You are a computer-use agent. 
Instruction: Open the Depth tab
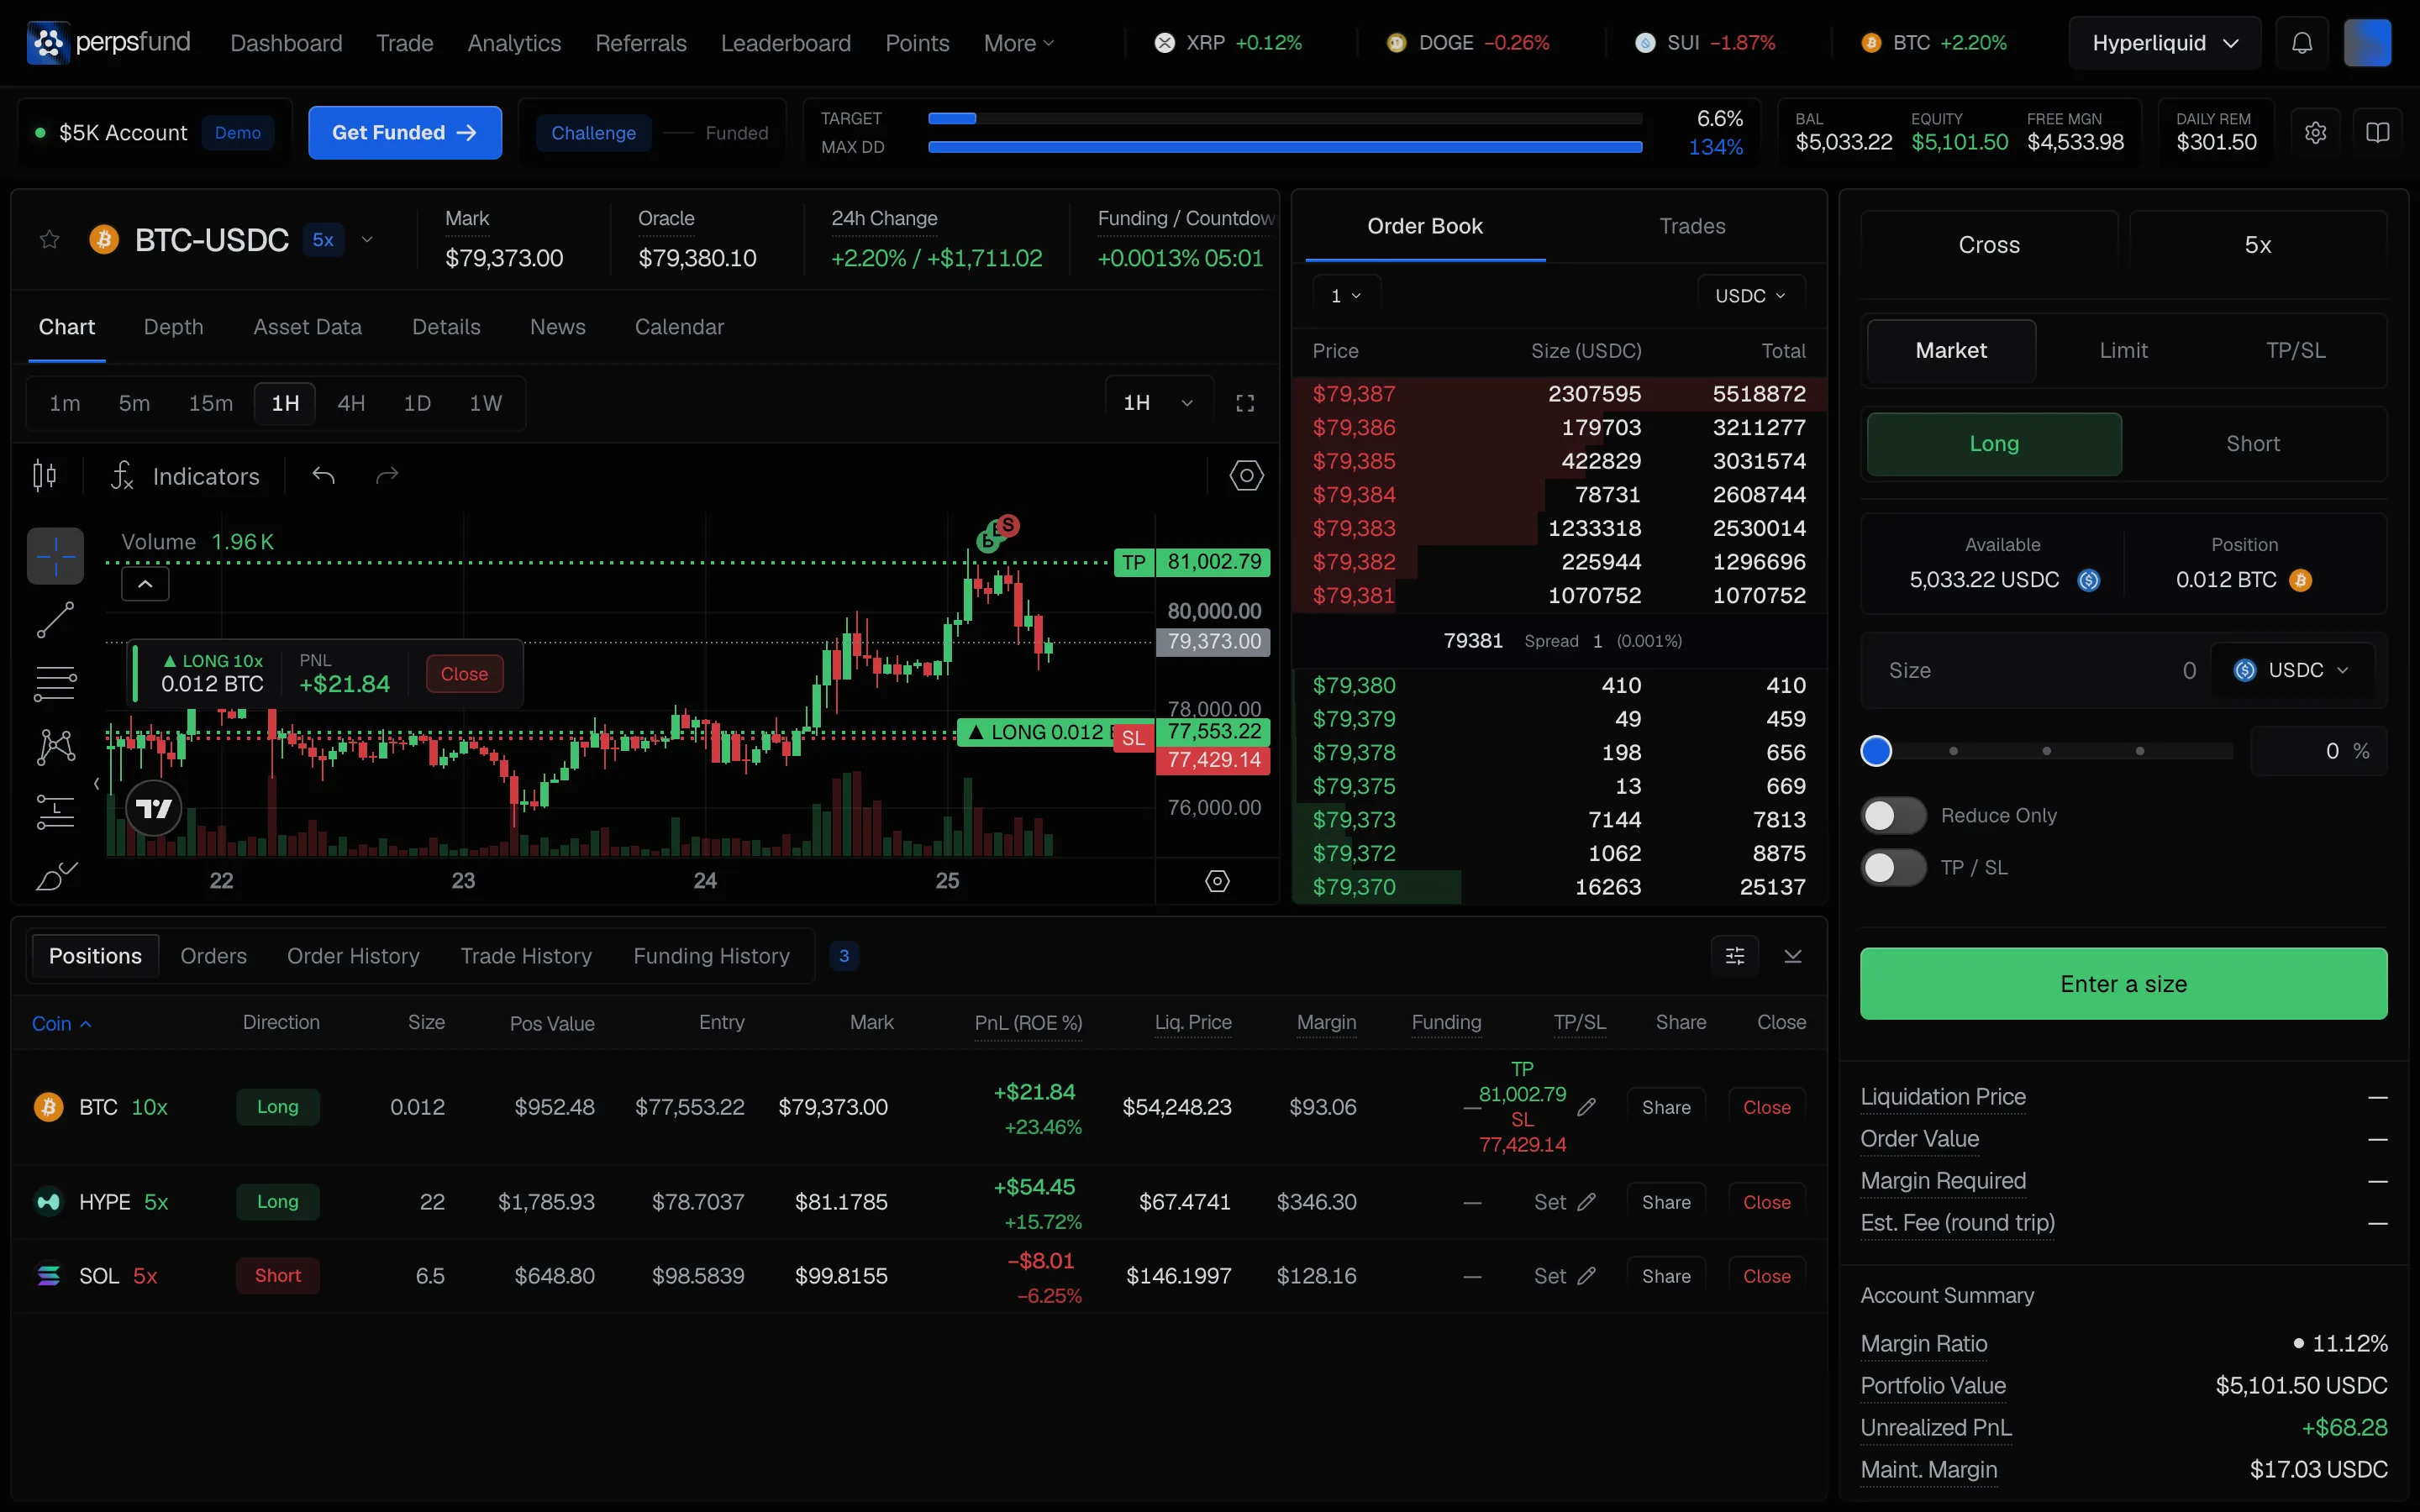173,327
